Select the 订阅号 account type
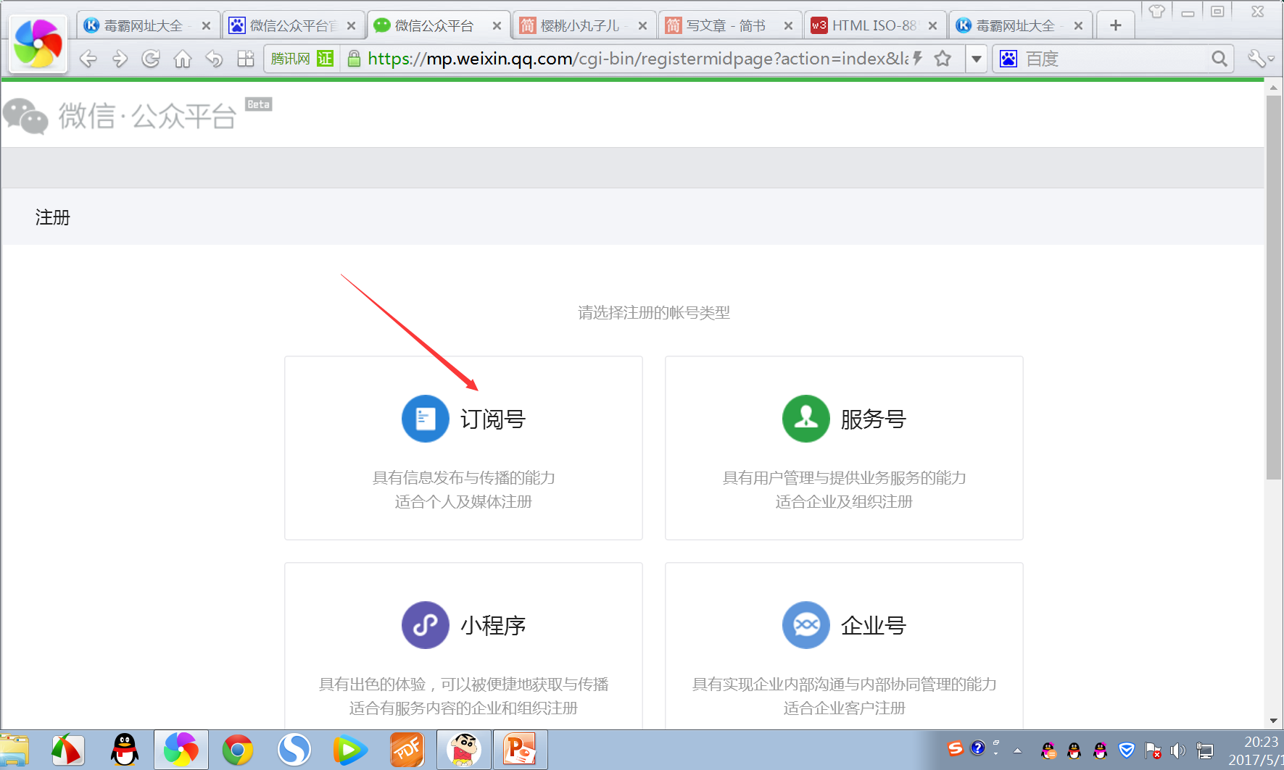Image resolution: width=1284 pixels, height=770 pixels. tap(463, 448)
